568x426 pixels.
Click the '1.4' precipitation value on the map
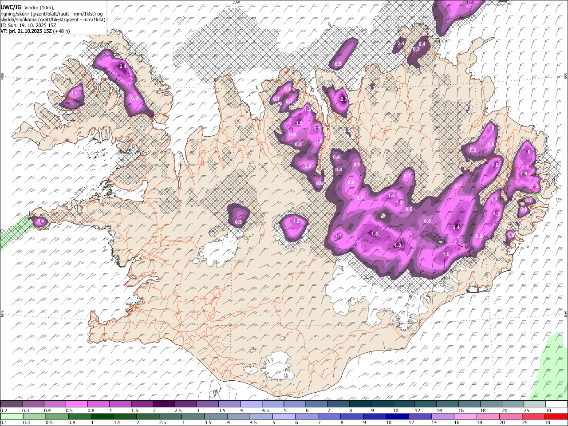(x=391, y=195)
